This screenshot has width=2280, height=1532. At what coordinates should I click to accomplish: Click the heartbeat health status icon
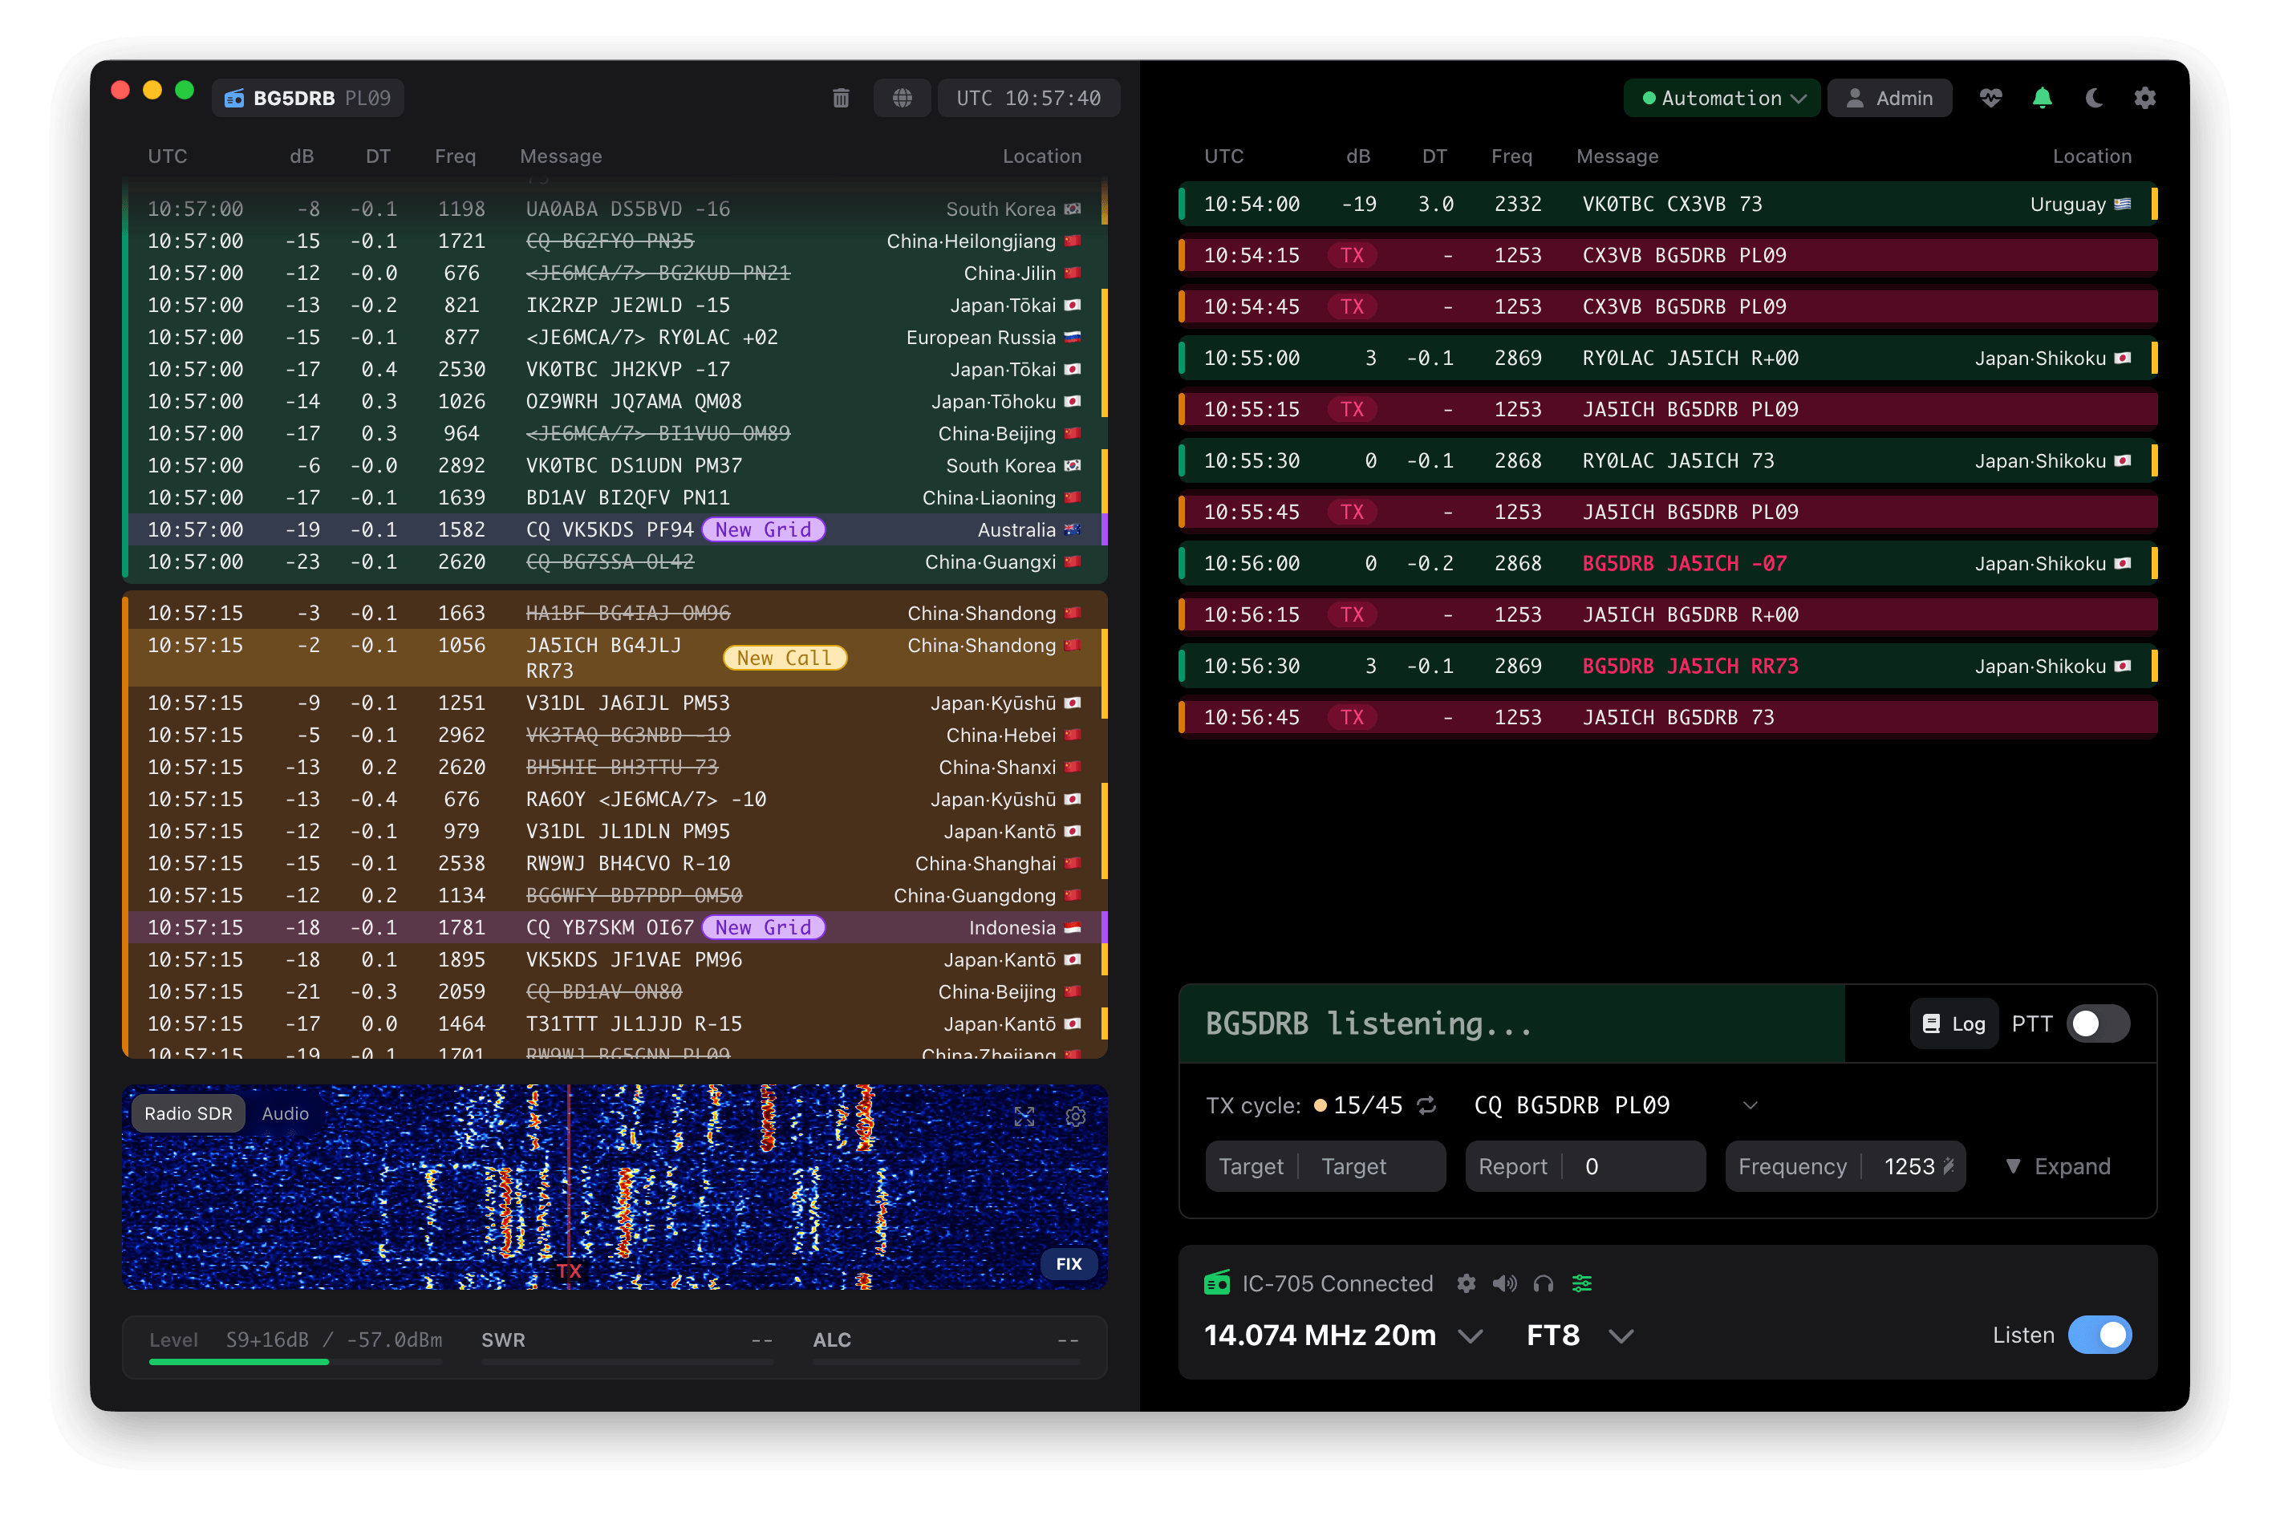pyautogui.click(x=1990, y=98)
